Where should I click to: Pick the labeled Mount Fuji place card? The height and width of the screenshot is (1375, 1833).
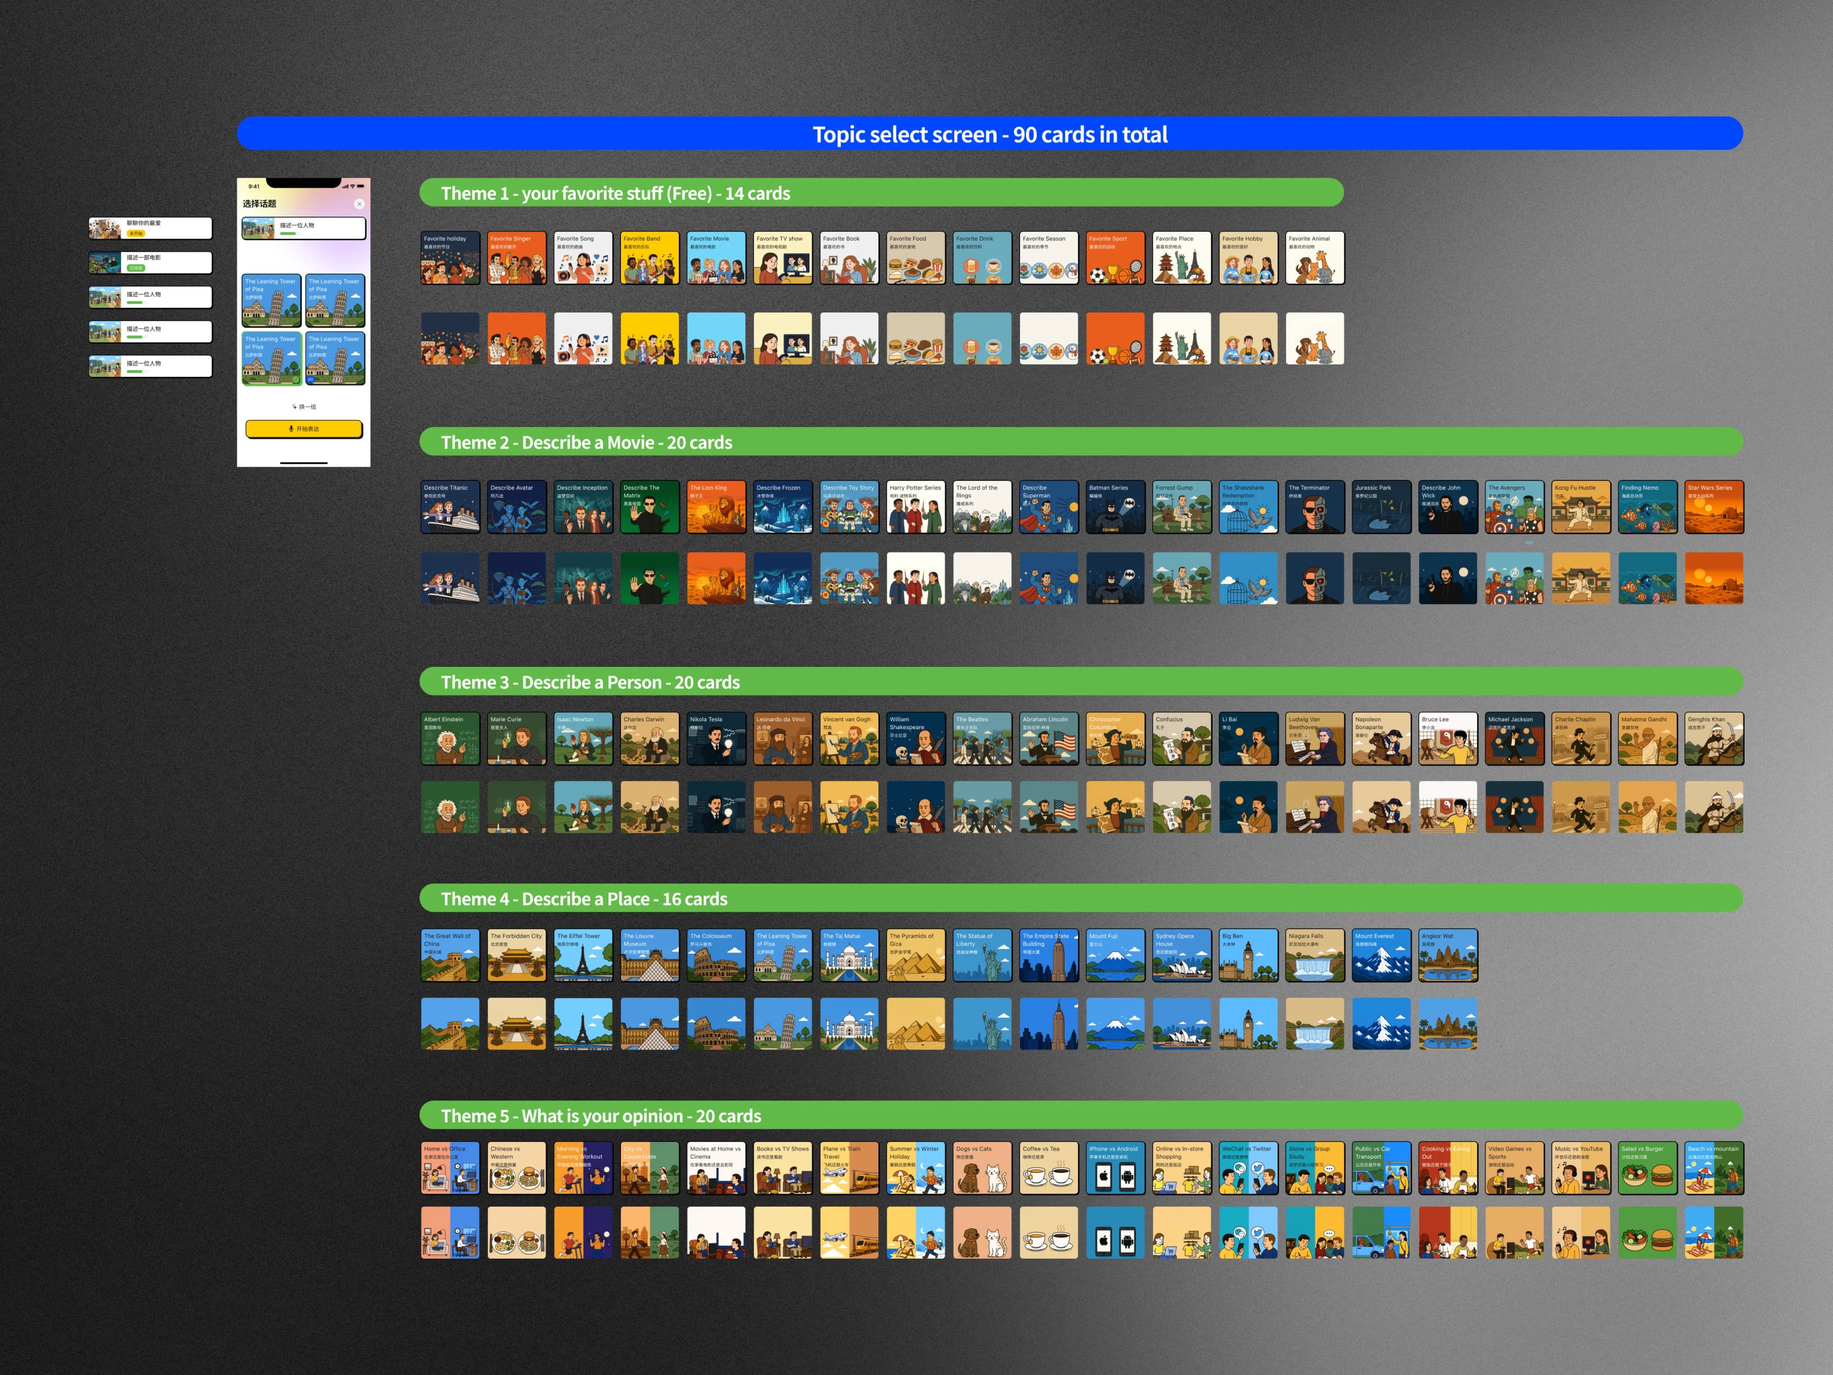(x=1114, y=955)
